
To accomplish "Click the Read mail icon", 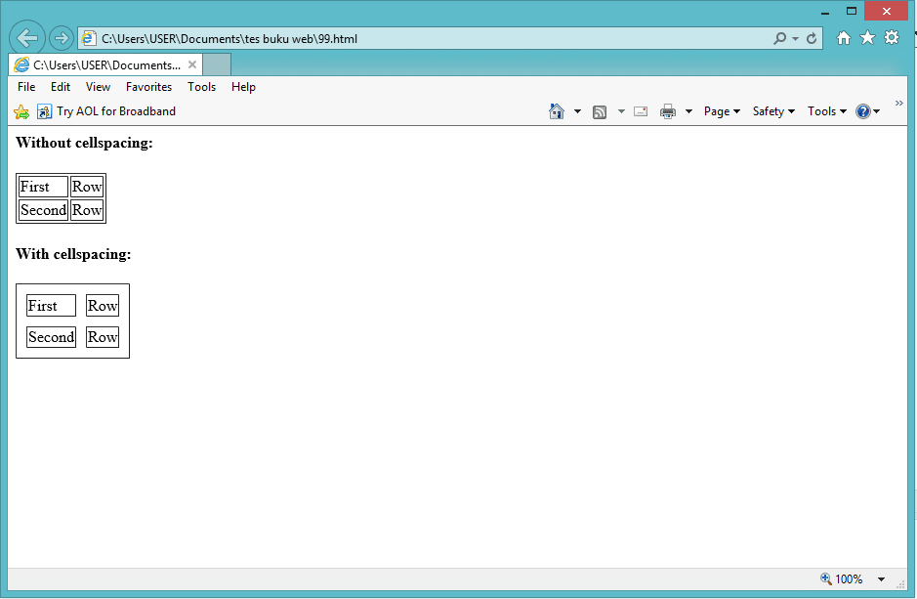I will pyautogui.click(x=641, y=110).
